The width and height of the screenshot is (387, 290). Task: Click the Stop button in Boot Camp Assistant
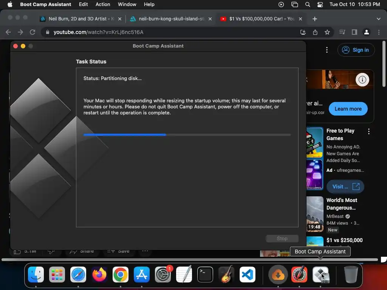(x=282, y=239)
